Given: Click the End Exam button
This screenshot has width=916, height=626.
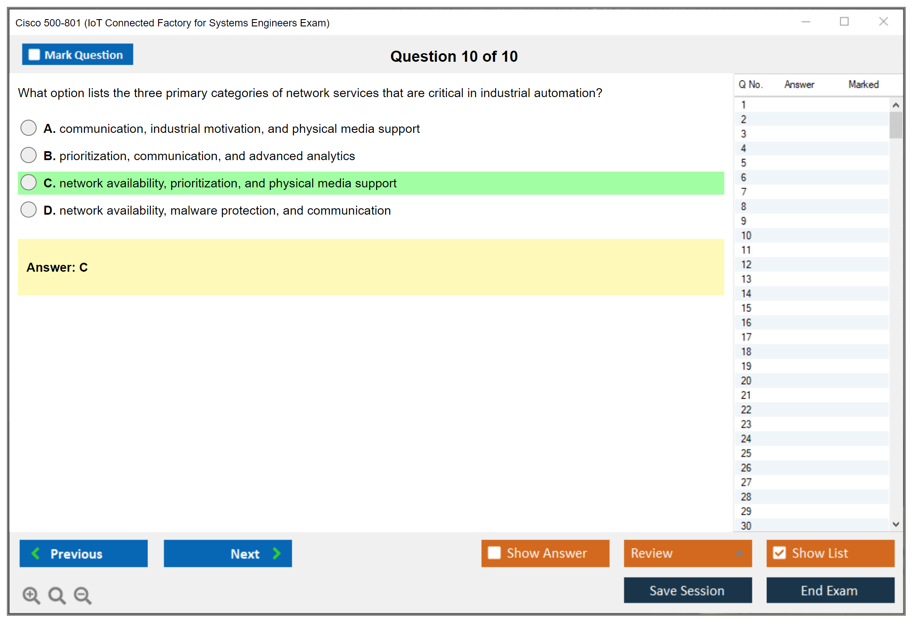Looking at the screenshot, I should tap(830, 590).
